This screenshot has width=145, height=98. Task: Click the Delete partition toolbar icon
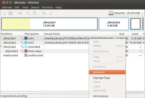[10, 13]
